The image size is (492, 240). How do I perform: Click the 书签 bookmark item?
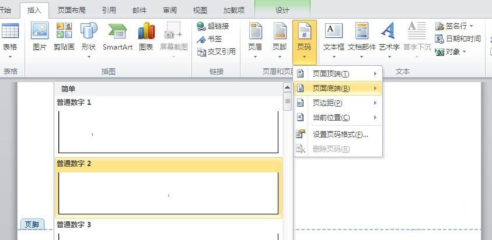(x=210, y=39)
